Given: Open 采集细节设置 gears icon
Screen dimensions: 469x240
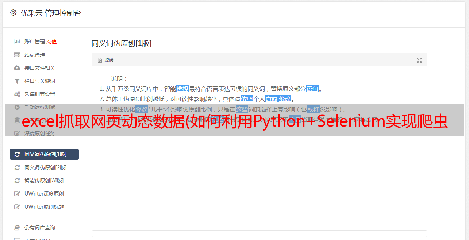Looking at the screenshot, I should pos(17,94).
